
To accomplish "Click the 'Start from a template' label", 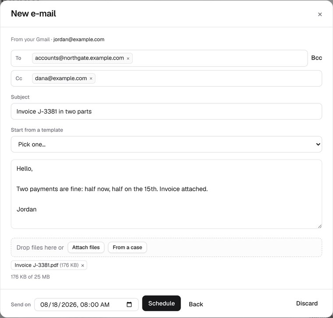I will [37, 130].
